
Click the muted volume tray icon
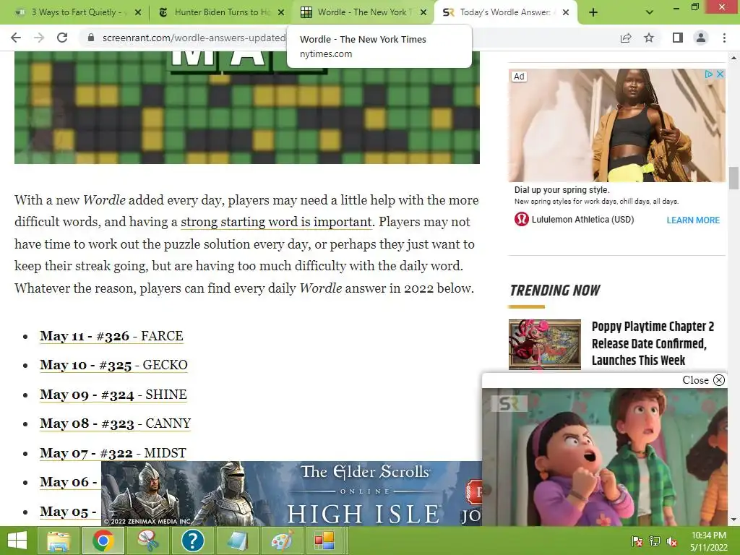click(672, 541)
